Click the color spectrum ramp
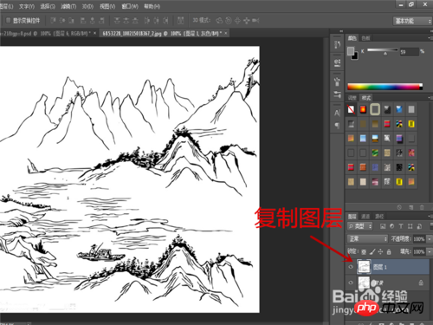 click(385, 87)
